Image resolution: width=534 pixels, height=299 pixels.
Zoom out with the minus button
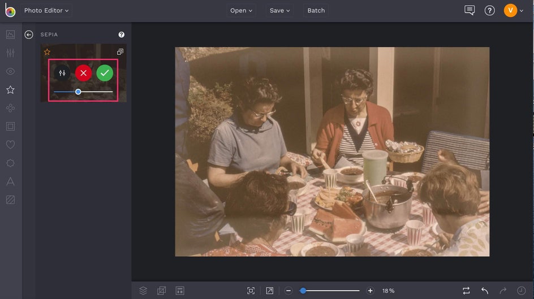[x=288, y=291]
